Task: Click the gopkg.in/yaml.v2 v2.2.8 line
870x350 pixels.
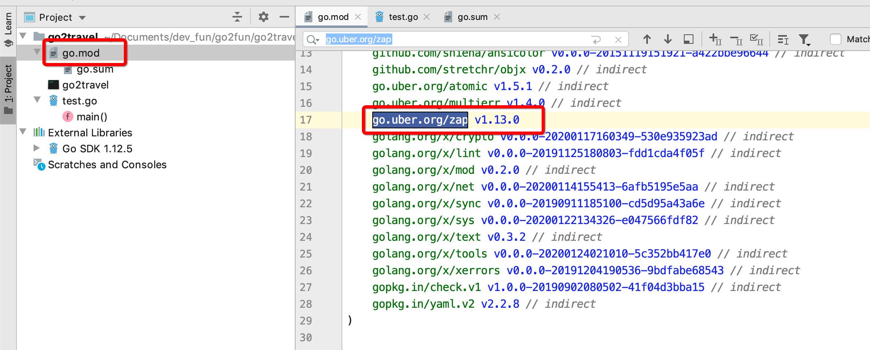Action: point(484,304)
